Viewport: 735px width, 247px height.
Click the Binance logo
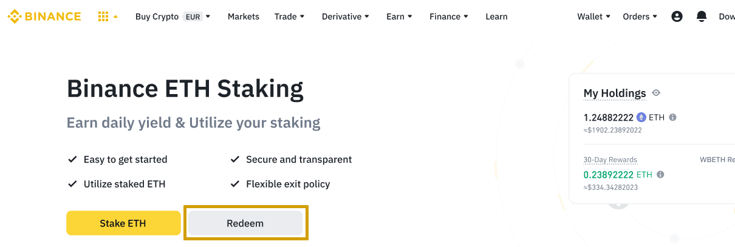point(44,16)
